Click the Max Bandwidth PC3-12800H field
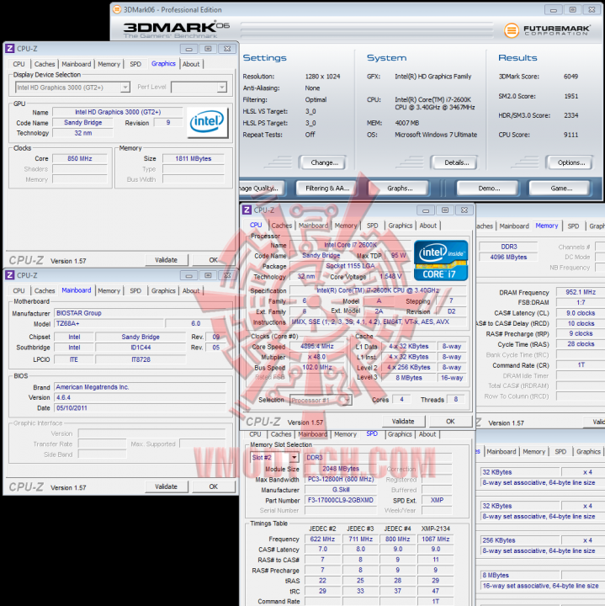Viewport: 605px width, 606px height. click(341, 479)
